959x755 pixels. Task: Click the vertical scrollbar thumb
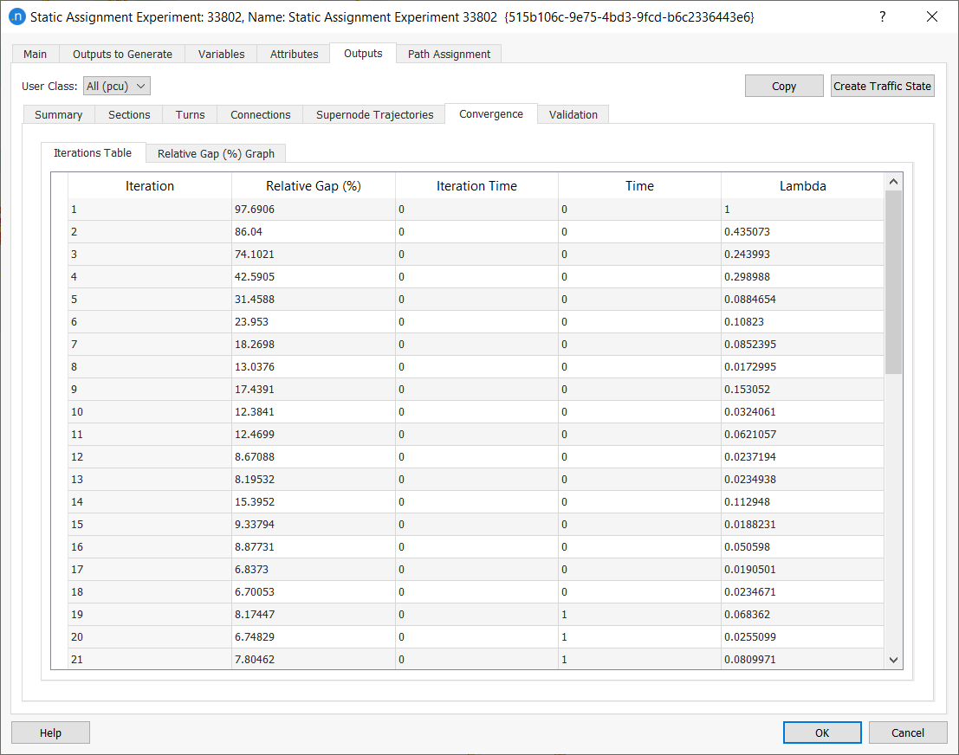point(894,281)
